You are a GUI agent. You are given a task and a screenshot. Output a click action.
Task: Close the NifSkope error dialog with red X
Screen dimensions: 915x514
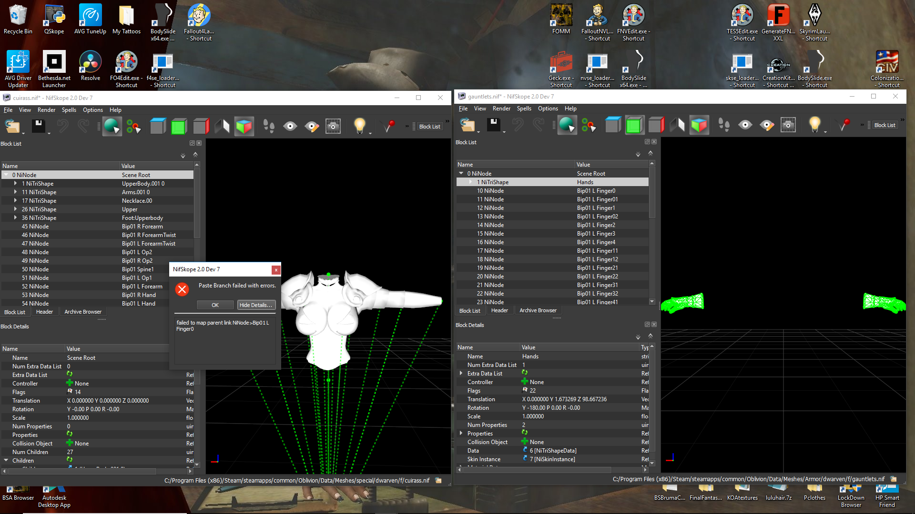(275, 270)
